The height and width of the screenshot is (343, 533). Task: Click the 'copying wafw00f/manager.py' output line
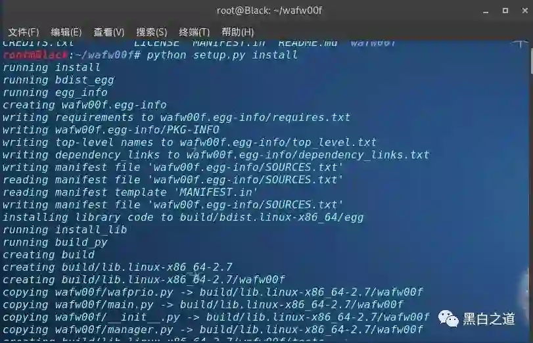tap(213, 330)
